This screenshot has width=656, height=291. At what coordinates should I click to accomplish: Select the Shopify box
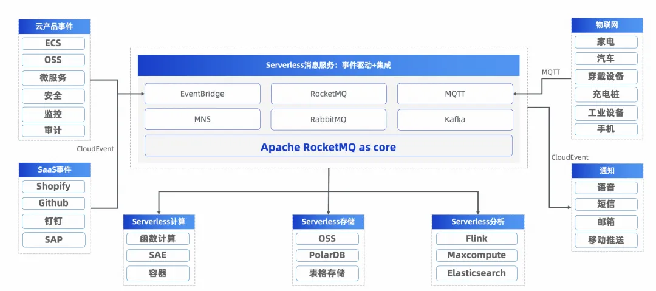coord(53,187)
